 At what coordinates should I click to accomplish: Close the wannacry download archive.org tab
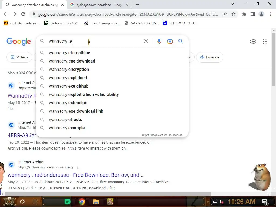[63, 5]
